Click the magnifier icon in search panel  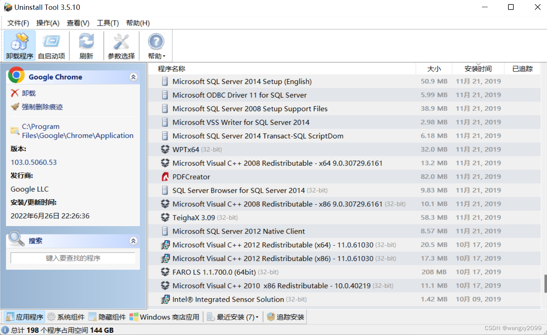click(17, 239)
